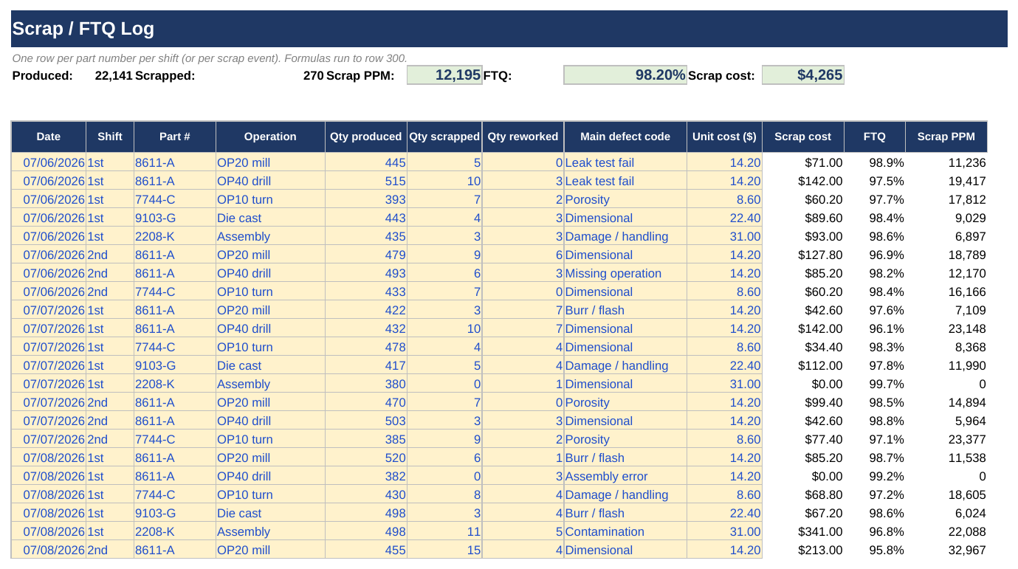Click qty produced value 520
Viewport: 1018px width, 569px height.
coord(366,458)
